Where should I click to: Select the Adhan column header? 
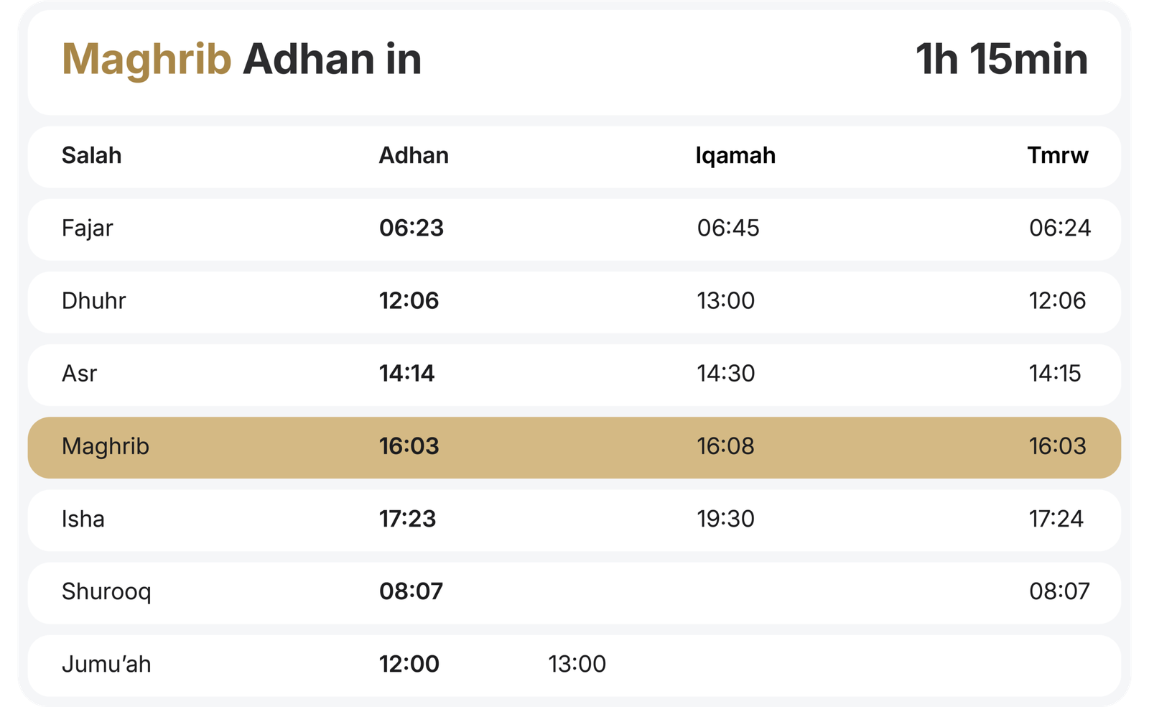click(x=414, y=156)
